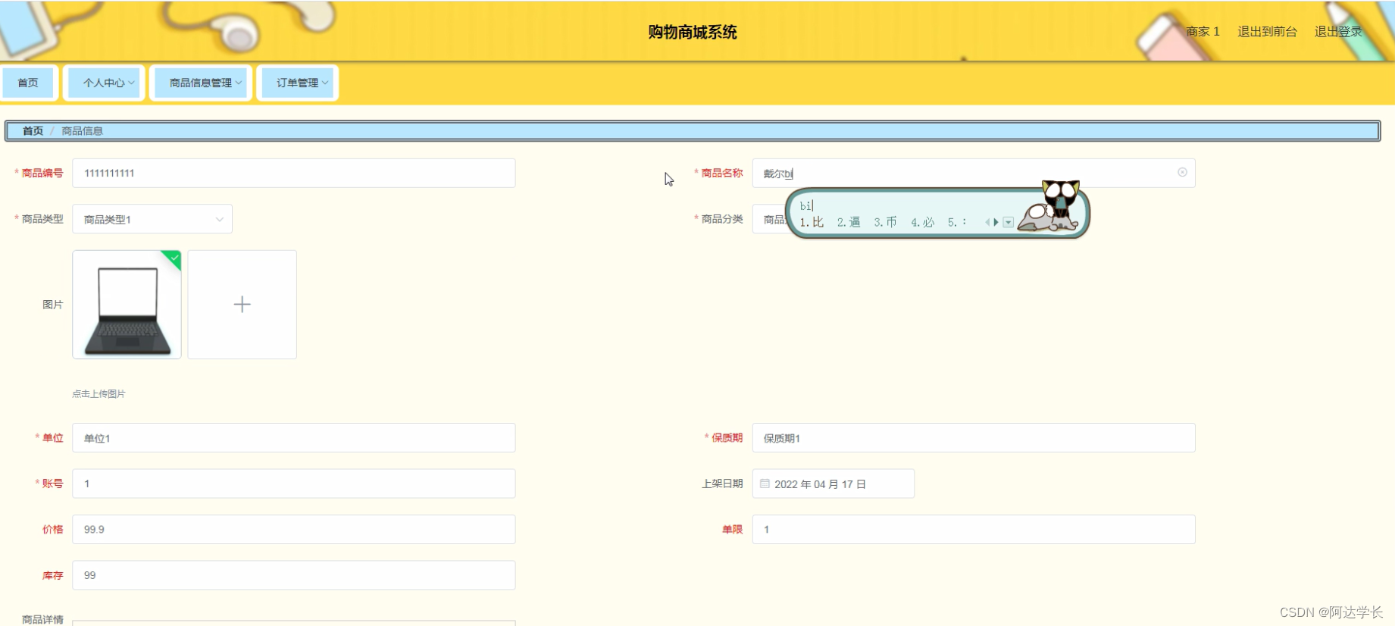Focus the 商品编号 input field
This screenshot has height=626, width=1395.
click(294, 173)
